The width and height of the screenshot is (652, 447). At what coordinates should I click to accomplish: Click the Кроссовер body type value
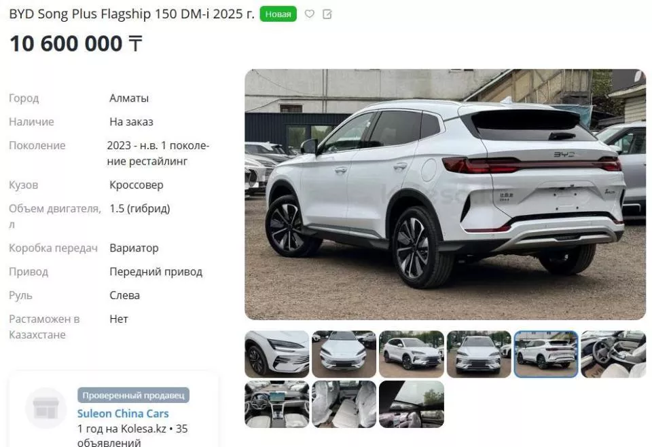[137, 185]
